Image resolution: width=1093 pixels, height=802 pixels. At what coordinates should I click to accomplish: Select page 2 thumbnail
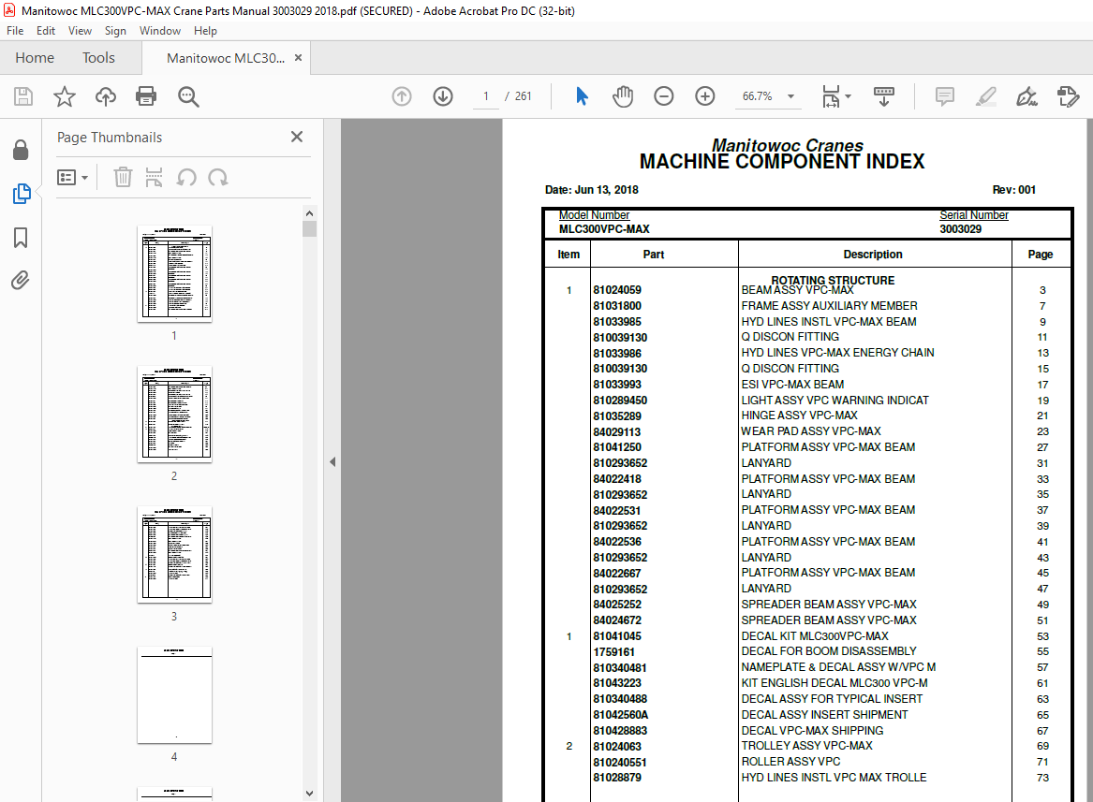point(174,415)
